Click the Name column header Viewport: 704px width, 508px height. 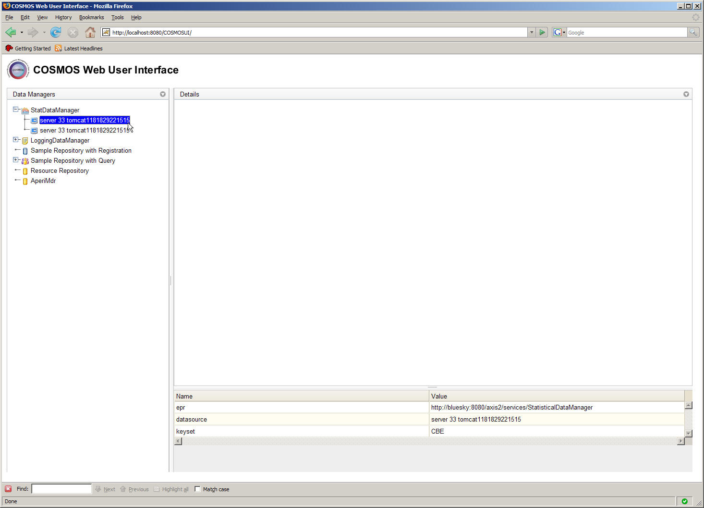301,396
